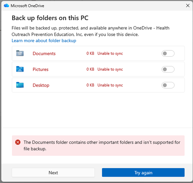Click the Documents 'Unable to sync' status
193x183 pixels.
(x=110, y=54)
